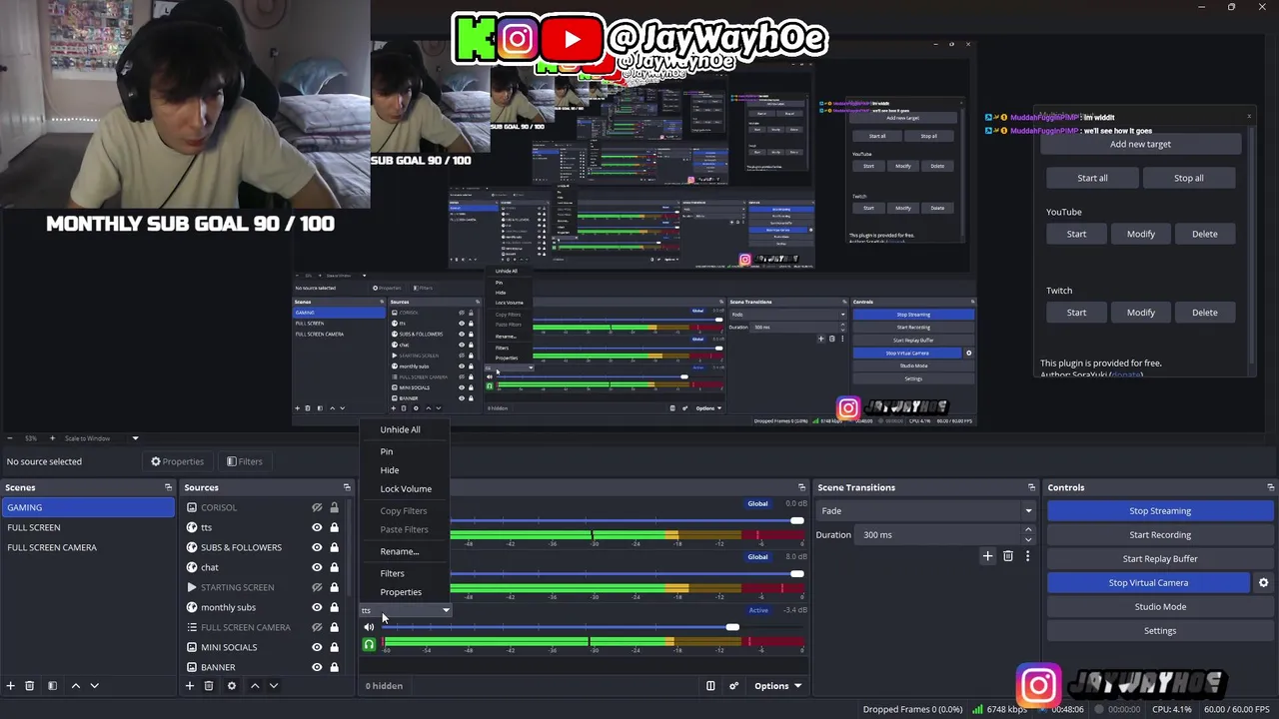Enable Studio Mode

(1159, 607)
